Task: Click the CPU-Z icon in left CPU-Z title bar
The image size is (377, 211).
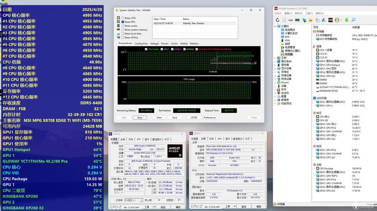Action: point(111,134)
